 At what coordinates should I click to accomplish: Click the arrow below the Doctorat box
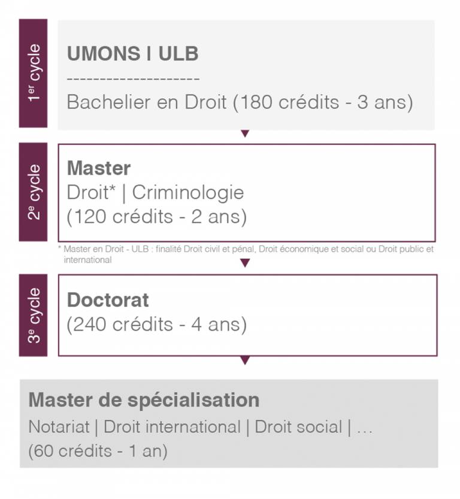pyautogui.click(x=245, y=361)
